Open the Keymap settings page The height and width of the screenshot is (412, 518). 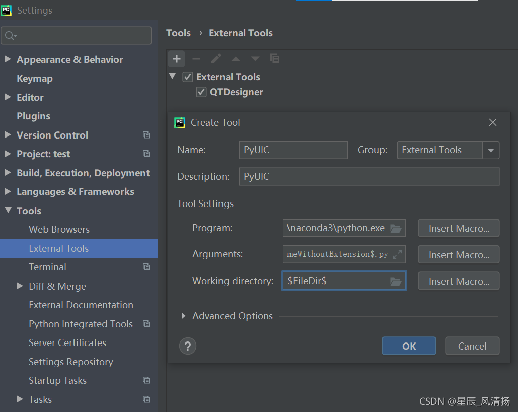(35, 79)
